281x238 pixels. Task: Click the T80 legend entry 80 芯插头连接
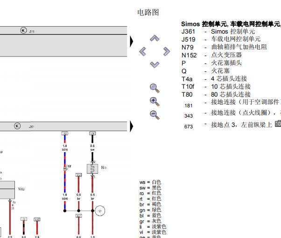point(216,94)
